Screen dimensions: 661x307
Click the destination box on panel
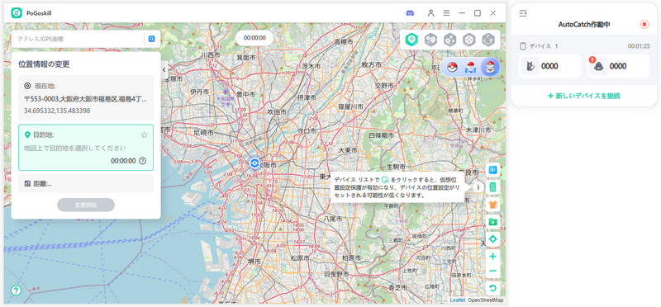(86, 148)
